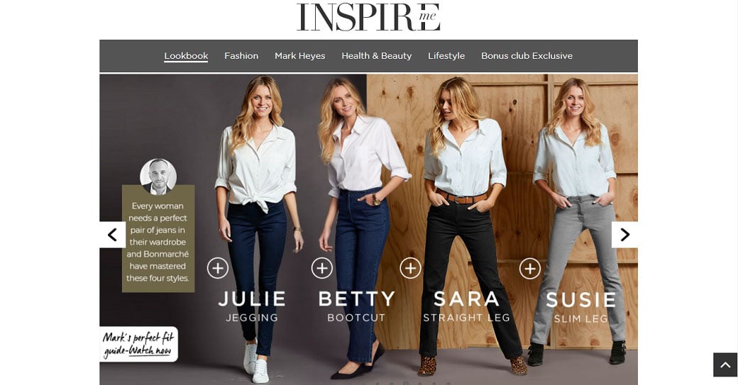This screenshot has width=738, height=385.
Task: Click Mark's perfect fit guide watch now
Action: [138, 345]
